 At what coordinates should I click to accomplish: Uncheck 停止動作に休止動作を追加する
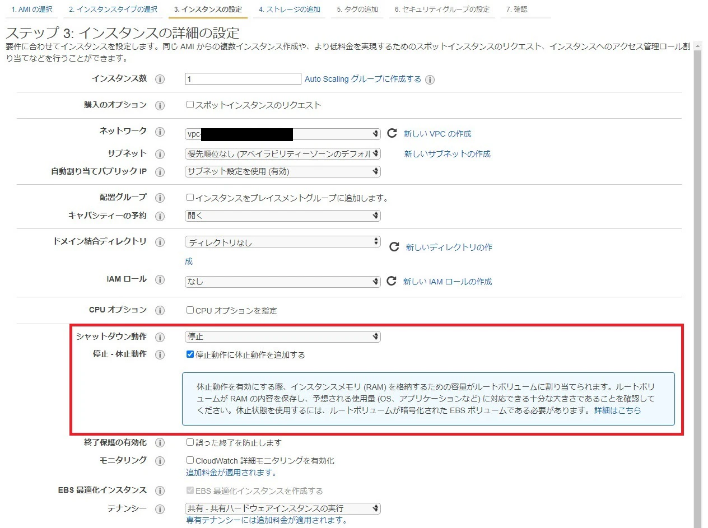click(x=190, y=354)
